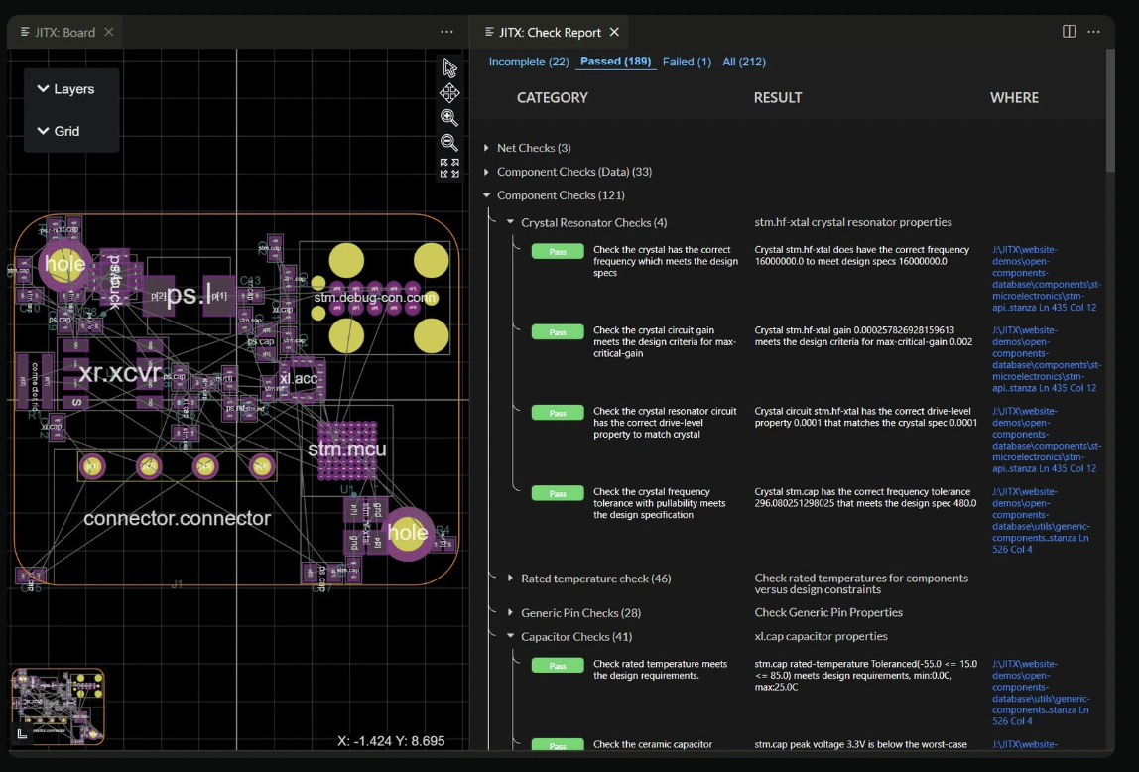Click the zoom in magnifier
This screenshot has width=1139, height=772.
pyautogui.click(x=449, y=118)
